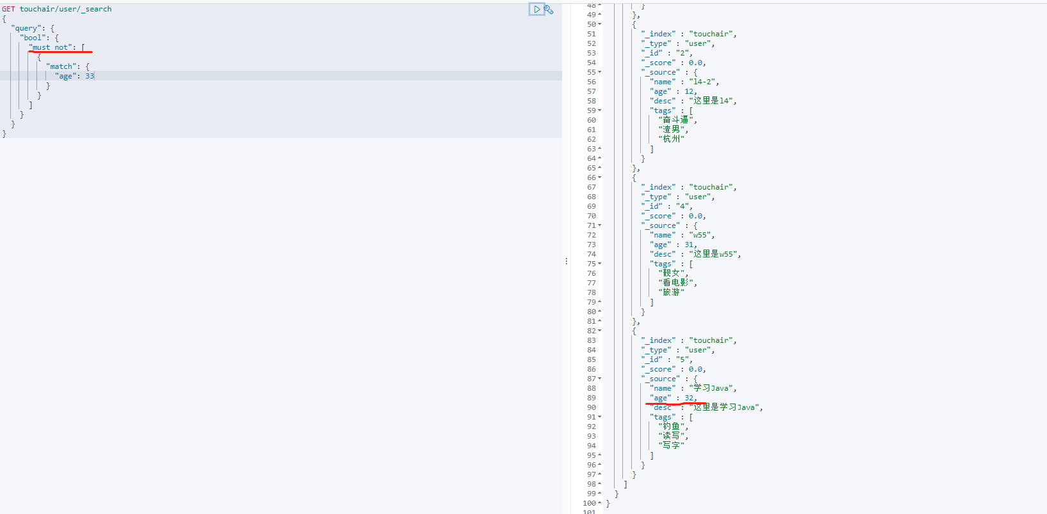Viewport: 1047px width, 514px height.
Task: Click the "age": 33 line in the editor
Action: point(75,76)
